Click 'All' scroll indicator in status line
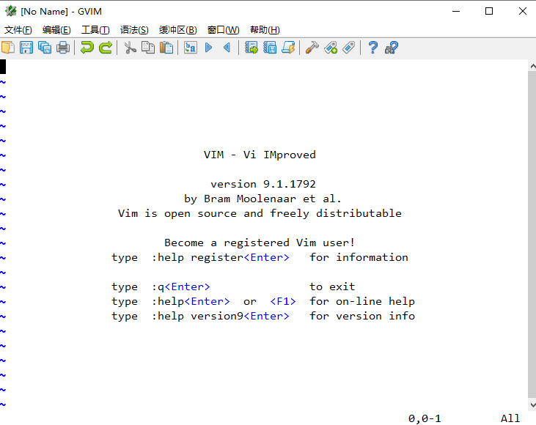 point(510,418)
